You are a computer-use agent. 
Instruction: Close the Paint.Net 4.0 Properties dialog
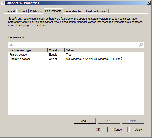pyautogui.click(x=148, y=3)
